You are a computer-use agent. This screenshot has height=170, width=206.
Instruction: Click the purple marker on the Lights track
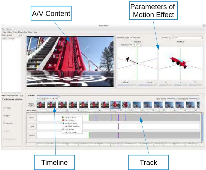click(118, 126)
